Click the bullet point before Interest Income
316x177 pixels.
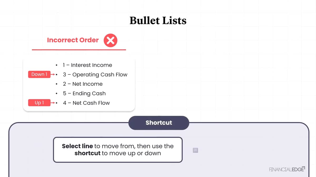57,65
